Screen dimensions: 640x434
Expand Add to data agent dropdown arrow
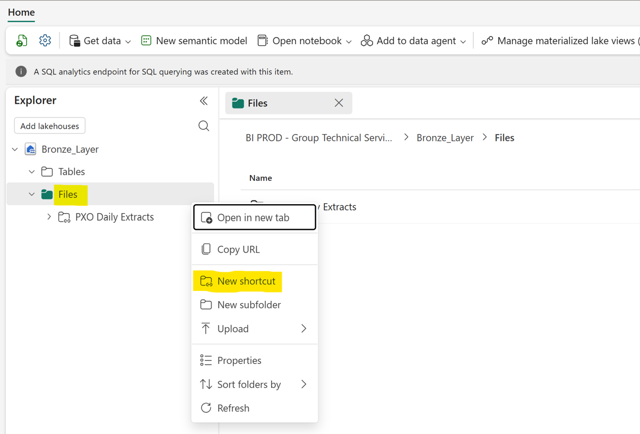tap(463, 41)
